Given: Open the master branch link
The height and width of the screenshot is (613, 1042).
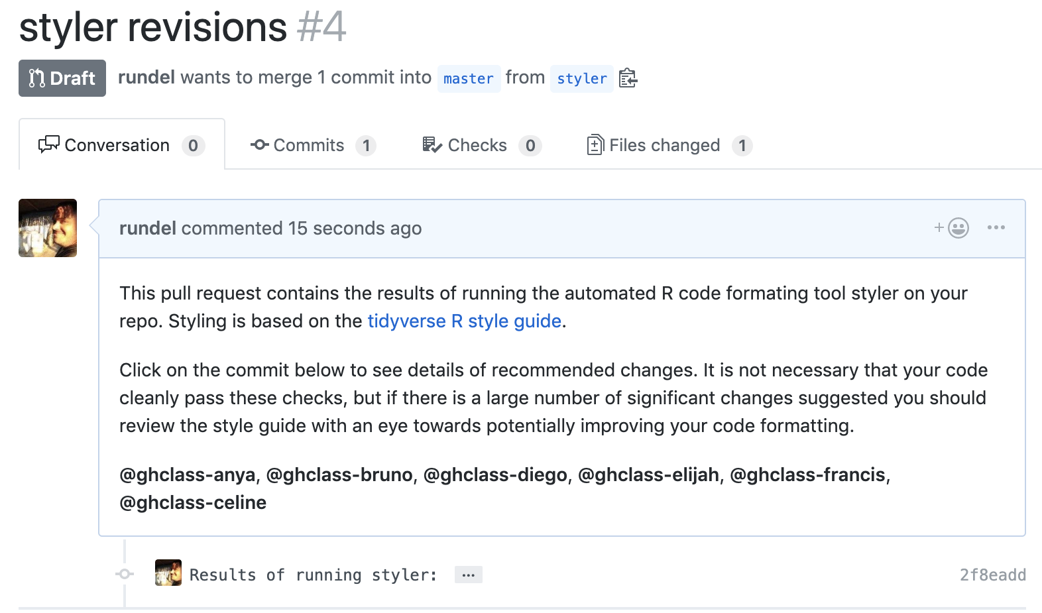Looking at the screenshot, I should point(469,78).
